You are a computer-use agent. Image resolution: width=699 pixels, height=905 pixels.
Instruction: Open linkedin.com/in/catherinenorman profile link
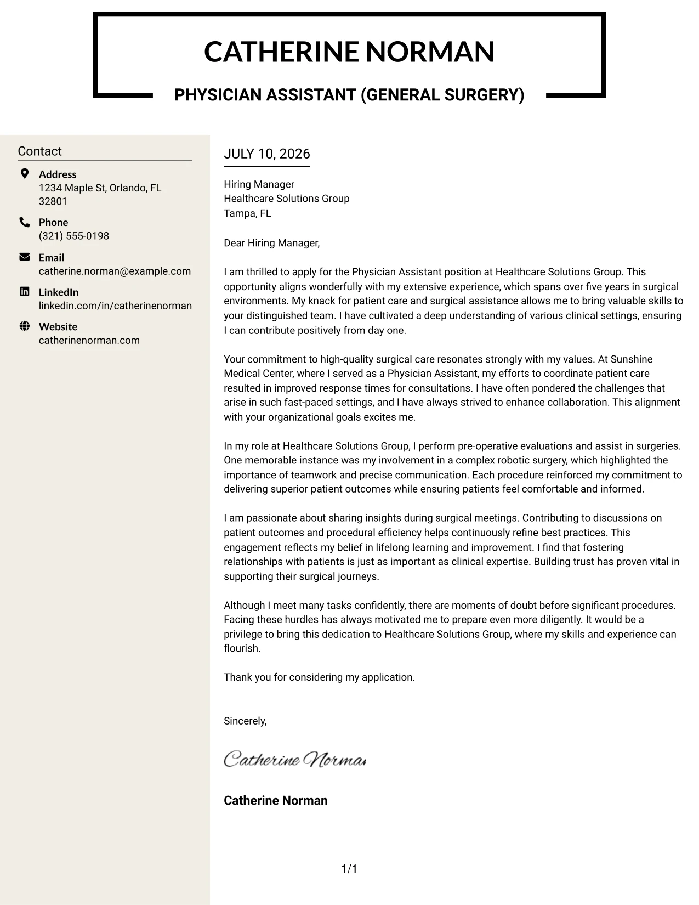[x=115, y=306]
